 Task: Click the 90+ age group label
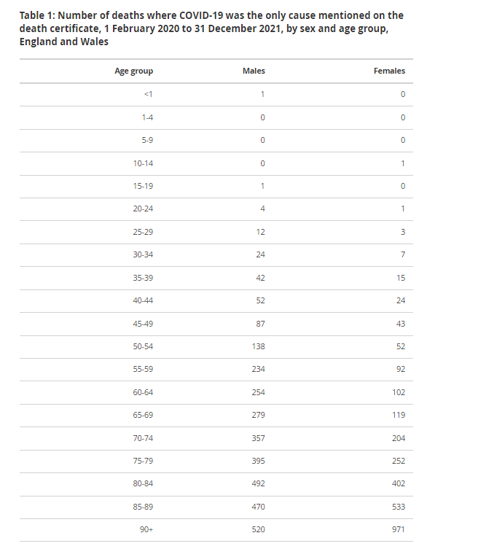coord(146,529)
